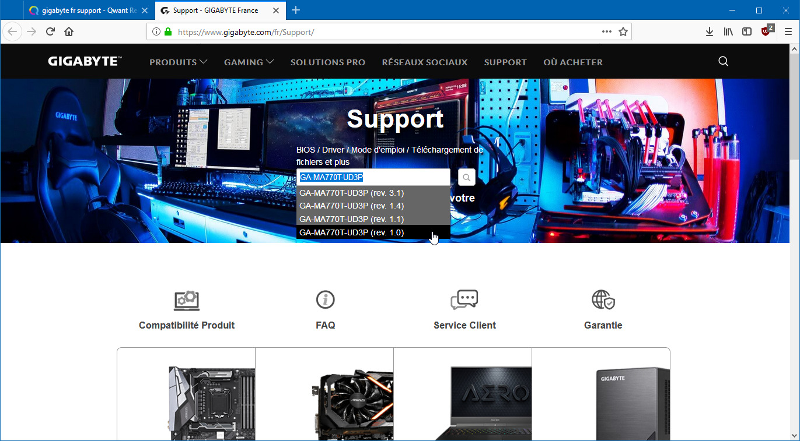The height and width of the screenshot is (441, 800).
Task: Reload the current page
Action: (50, 31)
